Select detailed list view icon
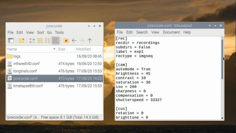The image size is (236, 133). tap(56, 41)
